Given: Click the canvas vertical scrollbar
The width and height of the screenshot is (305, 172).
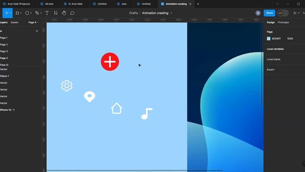Looking at the screenshot, I should pyautogui.click(x=262, y=64).
